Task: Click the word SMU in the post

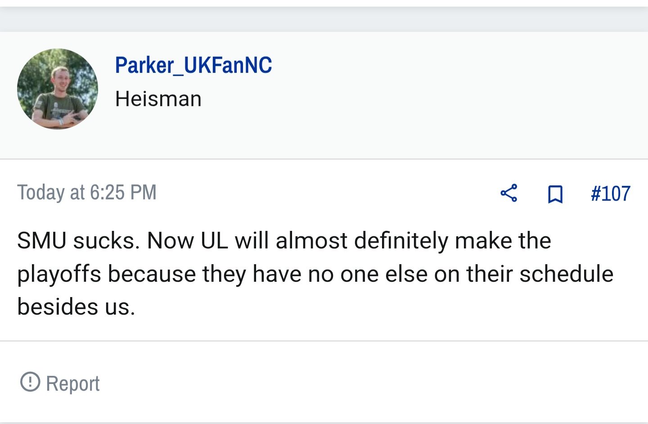Action: coord(42,240)
